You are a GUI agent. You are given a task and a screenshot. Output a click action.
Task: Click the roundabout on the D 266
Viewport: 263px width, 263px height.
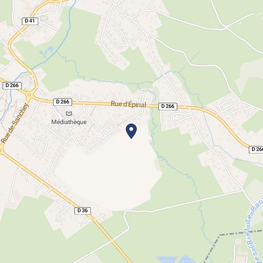coord(29,95)
